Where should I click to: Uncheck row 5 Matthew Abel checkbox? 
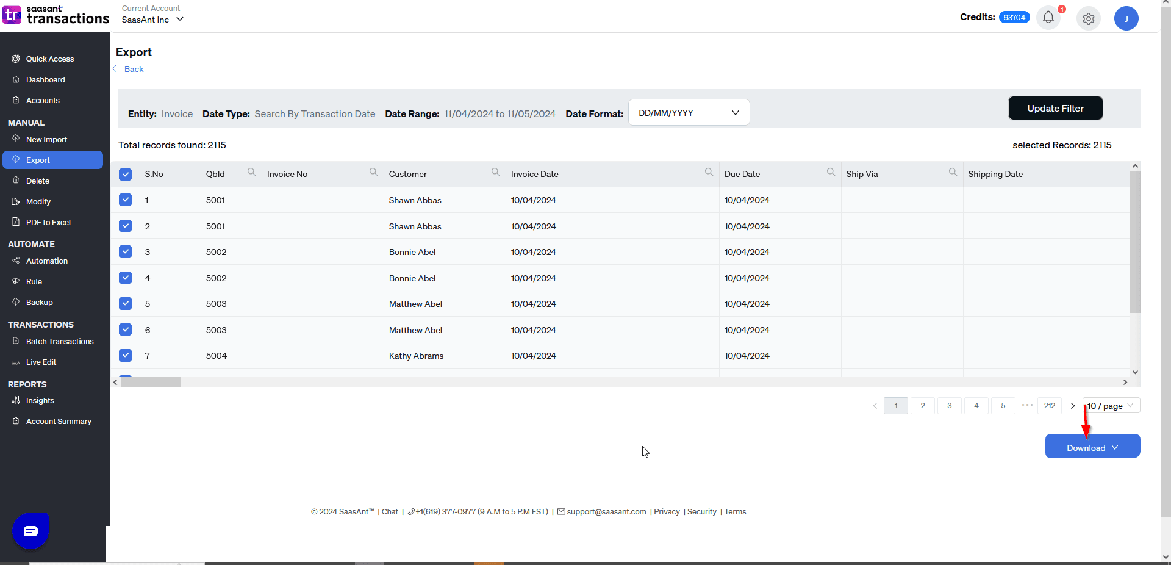[126, 303]
